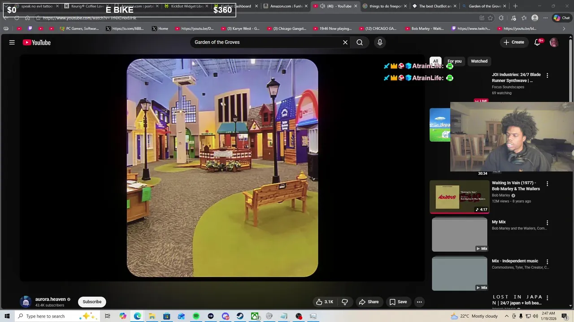
Task: Open Windows Task View
Action: [x=108, y=316]
